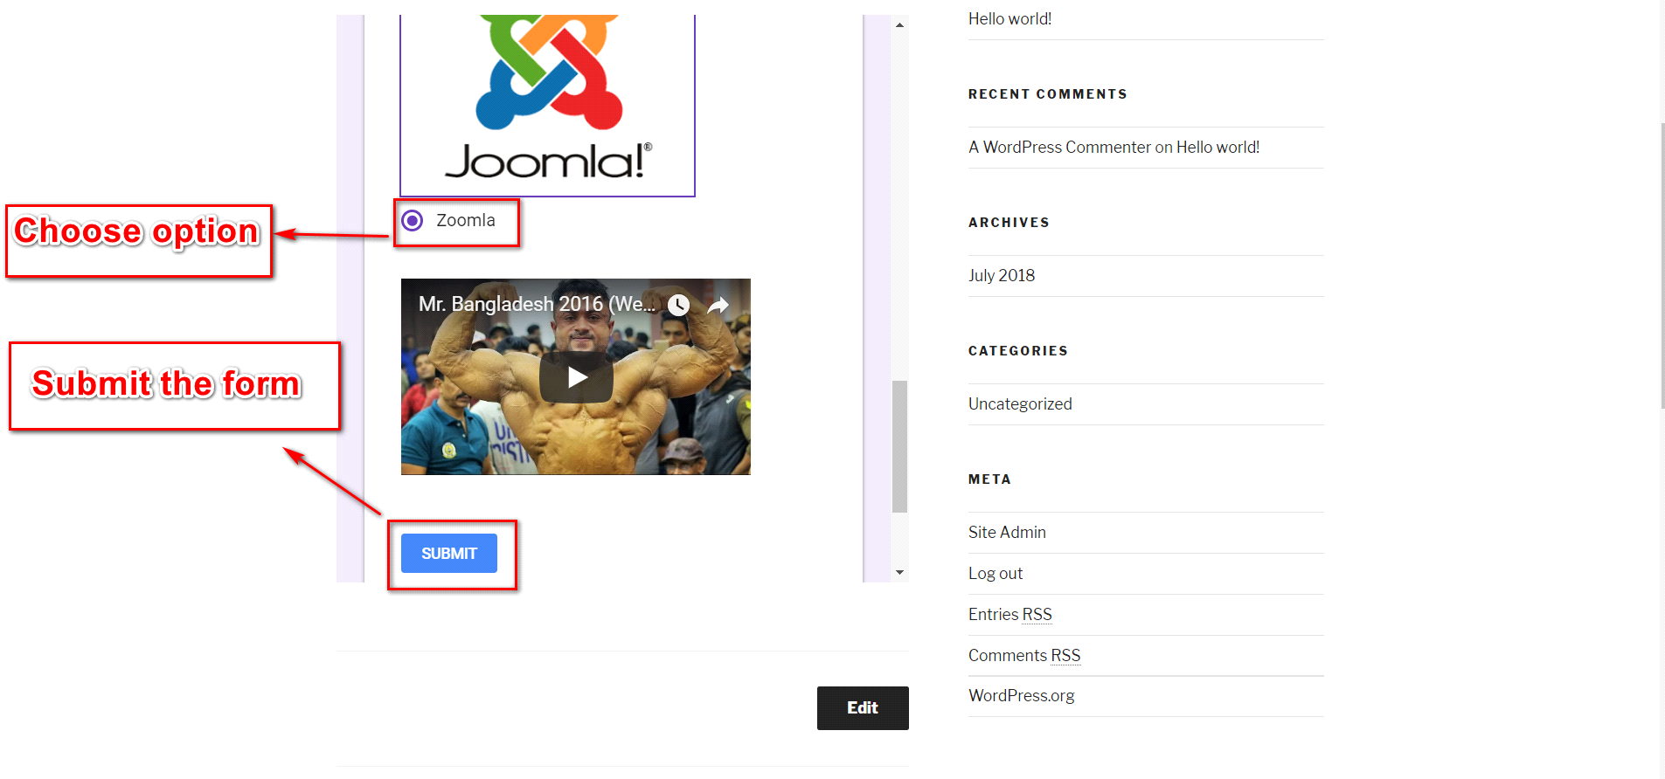Click the form scrollbar up arrow

[899, 25]
